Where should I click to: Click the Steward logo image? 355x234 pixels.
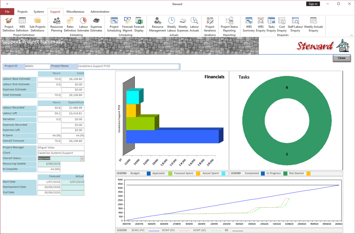[323, 45]
